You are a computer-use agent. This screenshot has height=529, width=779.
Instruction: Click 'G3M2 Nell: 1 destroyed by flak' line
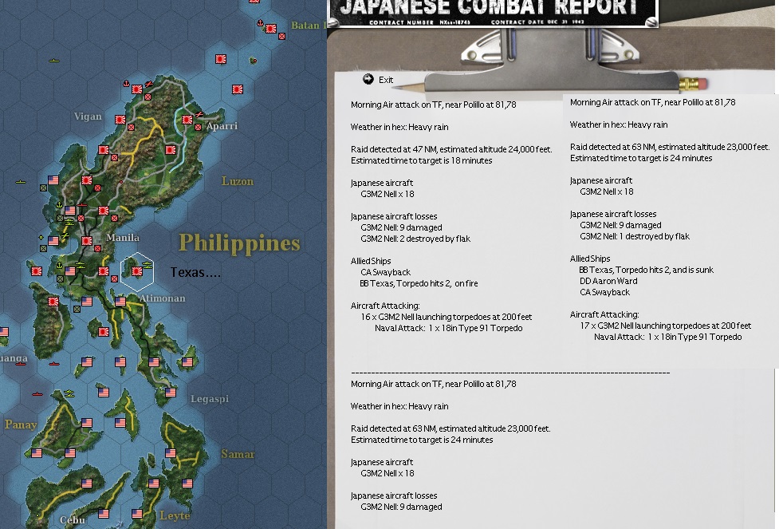[635, 236]
